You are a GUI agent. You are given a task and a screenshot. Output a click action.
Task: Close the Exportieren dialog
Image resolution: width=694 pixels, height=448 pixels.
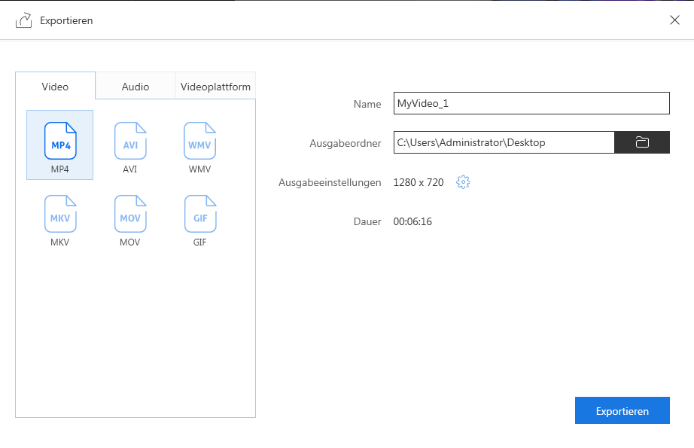coord(674,20)
